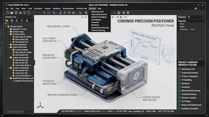209x117 pixels.
Task: Click the zoom magnifier icon in toolbar
Action: 44,13
